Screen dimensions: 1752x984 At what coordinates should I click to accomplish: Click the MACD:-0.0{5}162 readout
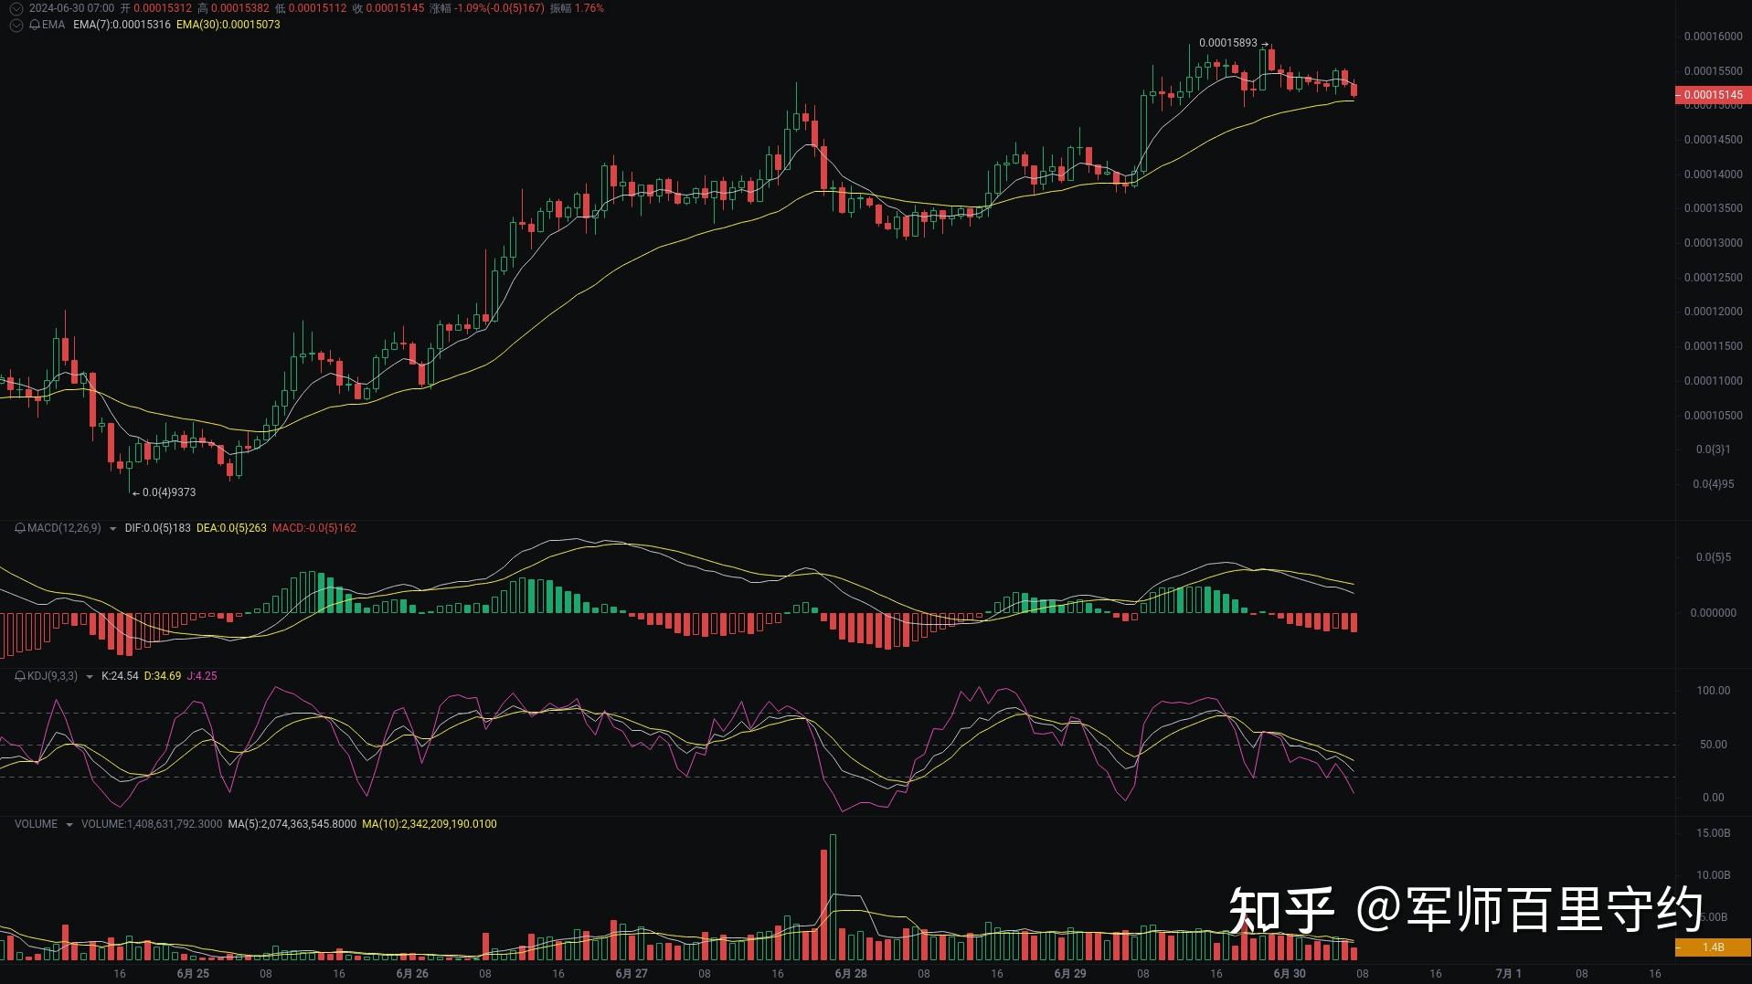314,528
